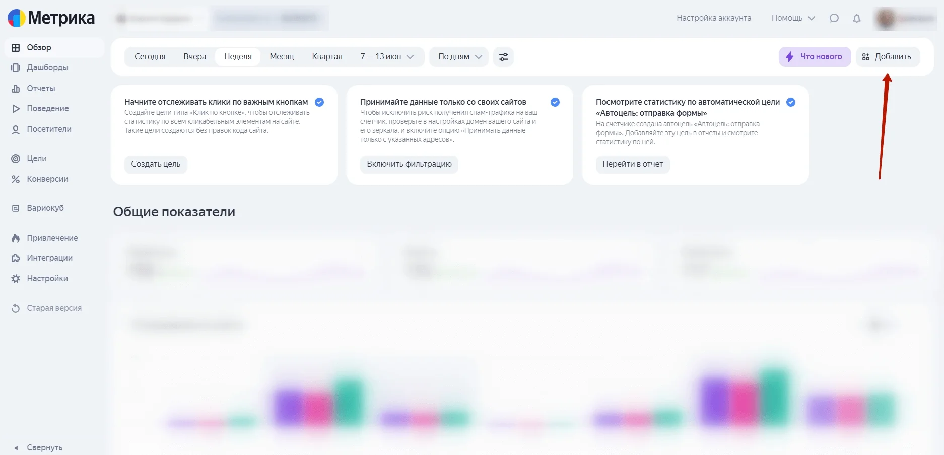Click the Старая версия revert icon
The image size is (944, 455).
coord(16,308)
